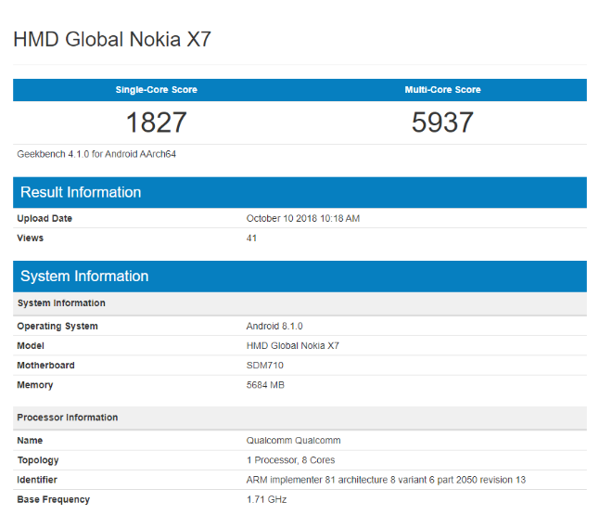Select the Single-Core Score header

[156, 90]
